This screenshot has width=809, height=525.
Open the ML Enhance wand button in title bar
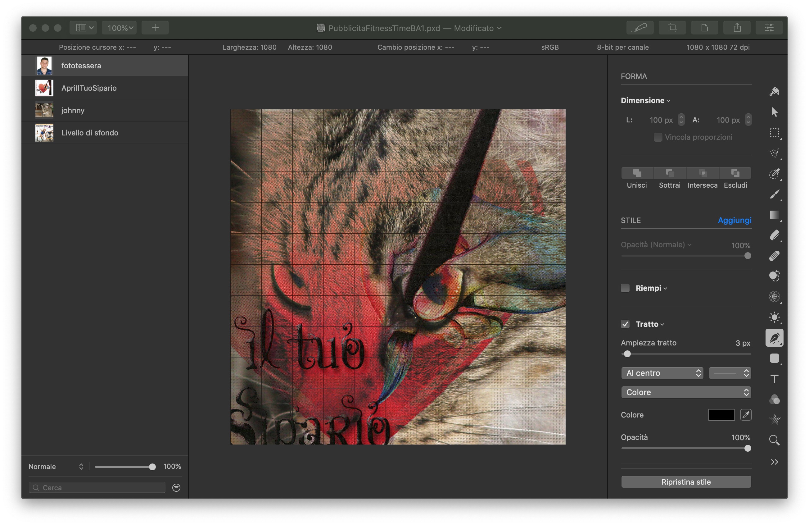tap(640, 28)
